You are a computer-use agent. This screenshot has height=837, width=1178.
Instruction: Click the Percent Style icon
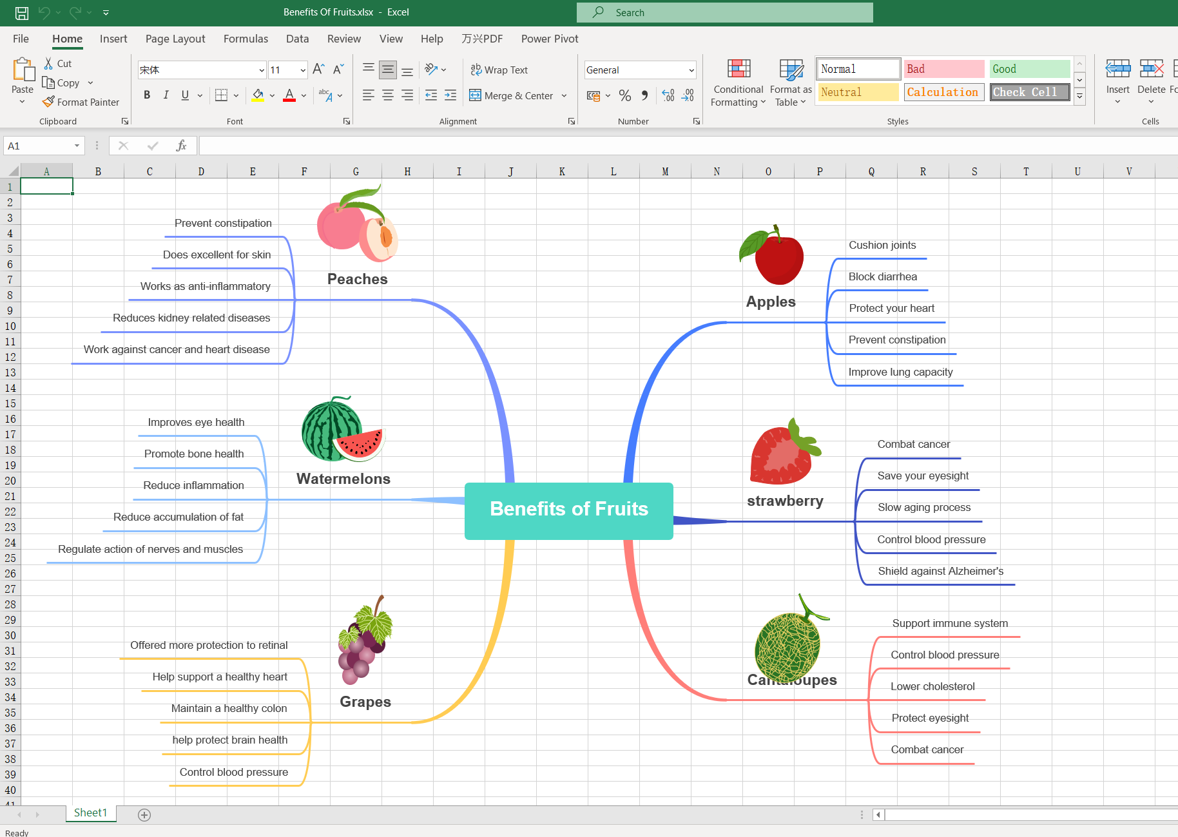tap(624, 96)
